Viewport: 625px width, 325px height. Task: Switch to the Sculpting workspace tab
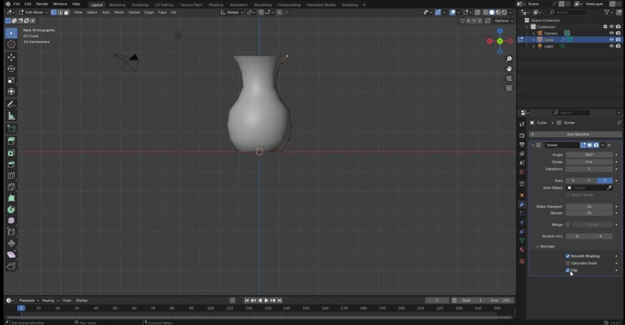pos(140,4)
